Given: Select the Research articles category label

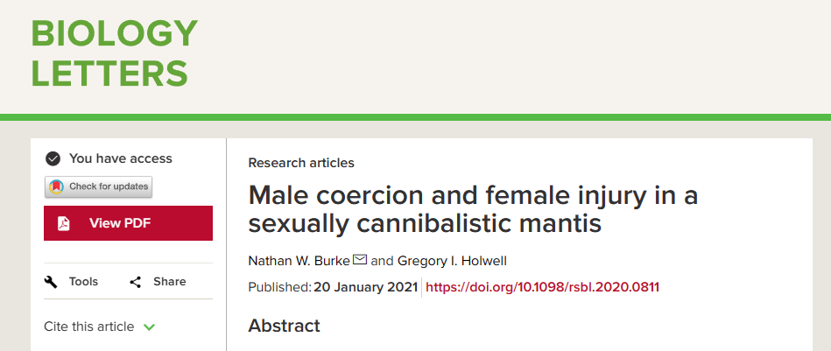Looking at the screenshot, I should (301, 162).
